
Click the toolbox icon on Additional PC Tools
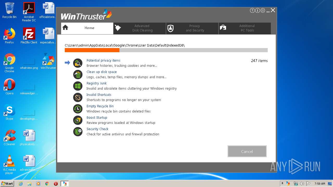[223, 28]
